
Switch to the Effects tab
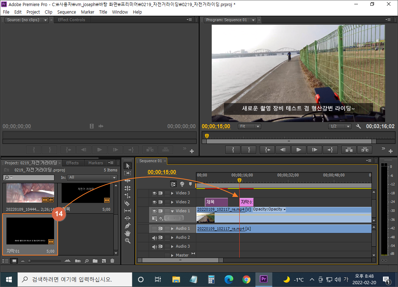pos(72,163)
